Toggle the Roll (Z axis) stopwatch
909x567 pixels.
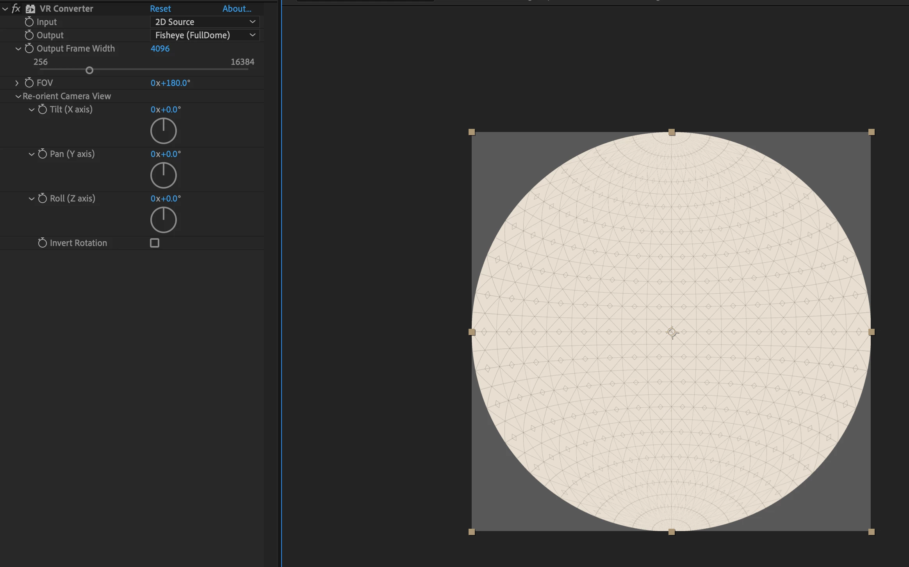pos(43,198)
